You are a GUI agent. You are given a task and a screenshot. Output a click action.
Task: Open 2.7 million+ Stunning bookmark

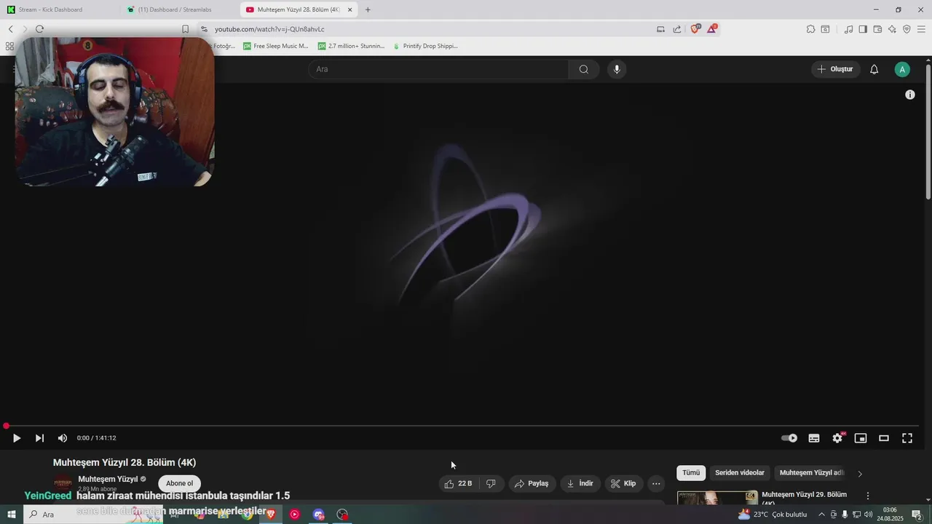(x=351, y=46)
